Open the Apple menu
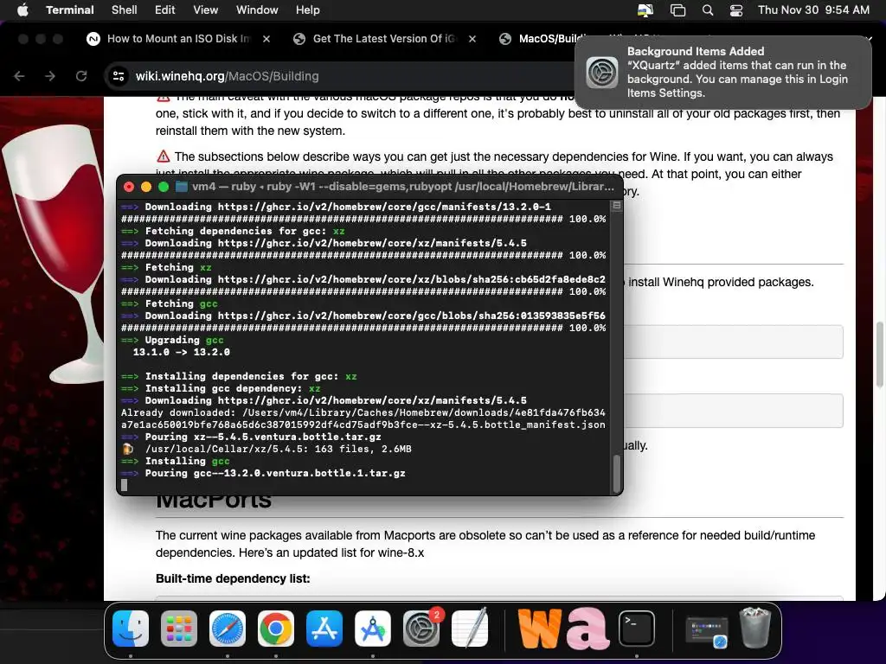886x664 pixels. pos(22,10)
